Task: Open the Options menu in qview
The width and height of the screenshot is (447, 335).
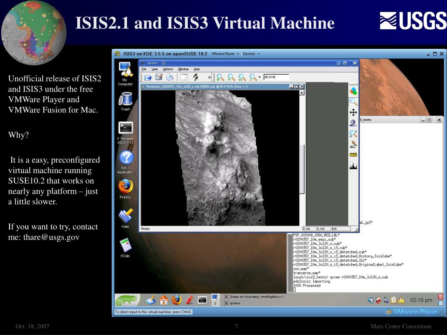Action: tap(168, 69)
